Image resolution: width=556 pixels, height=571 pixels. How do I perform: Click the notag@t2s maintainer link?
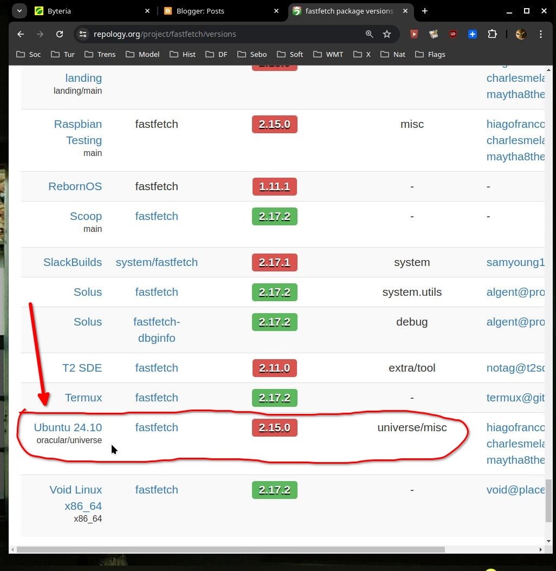coord(515,368)
